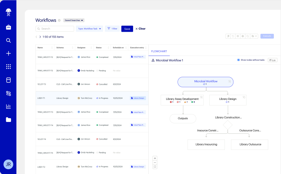281x174 pixels.
Task: Open the workflows icon in sidebar
Action: 9,93
